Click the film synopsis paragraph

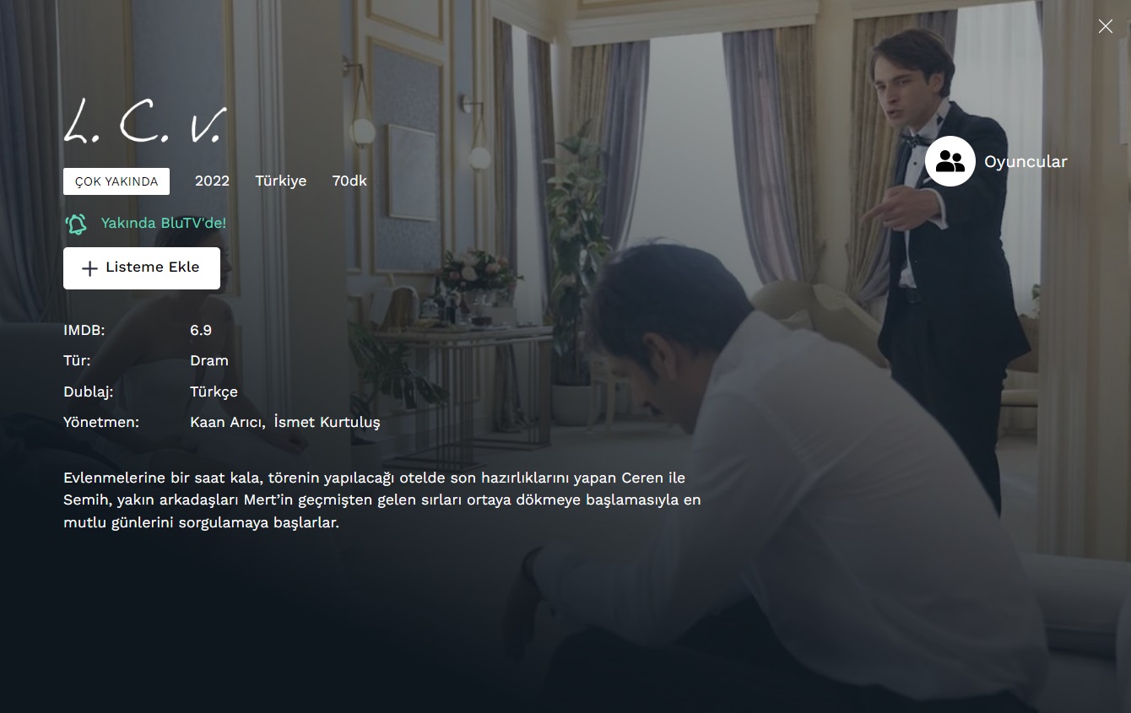pyautogui.click(x=382, y=500)
